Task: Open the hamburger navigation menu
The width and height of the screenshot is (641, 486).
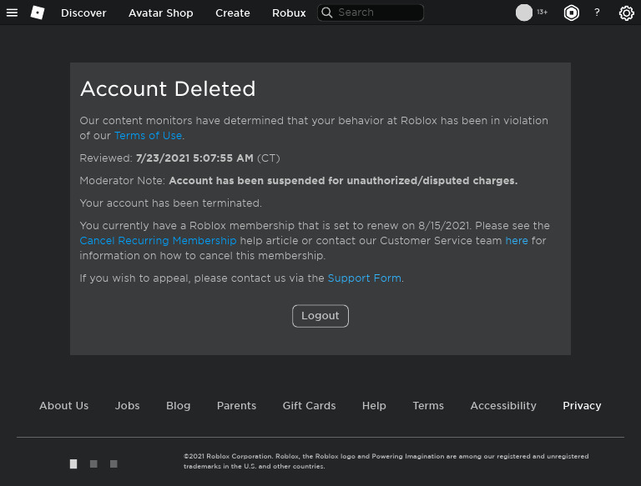Action: tap(12, 13)
